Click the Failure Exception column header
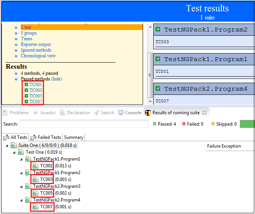This screenshot has height=214, width=255. pyautogui.click(x=224, y=146)
